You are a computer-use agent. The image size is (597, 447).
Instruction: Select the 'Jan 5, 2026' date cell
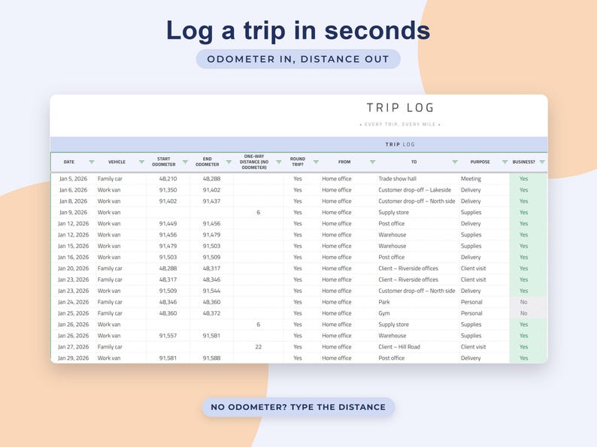[x=73, y=179]
